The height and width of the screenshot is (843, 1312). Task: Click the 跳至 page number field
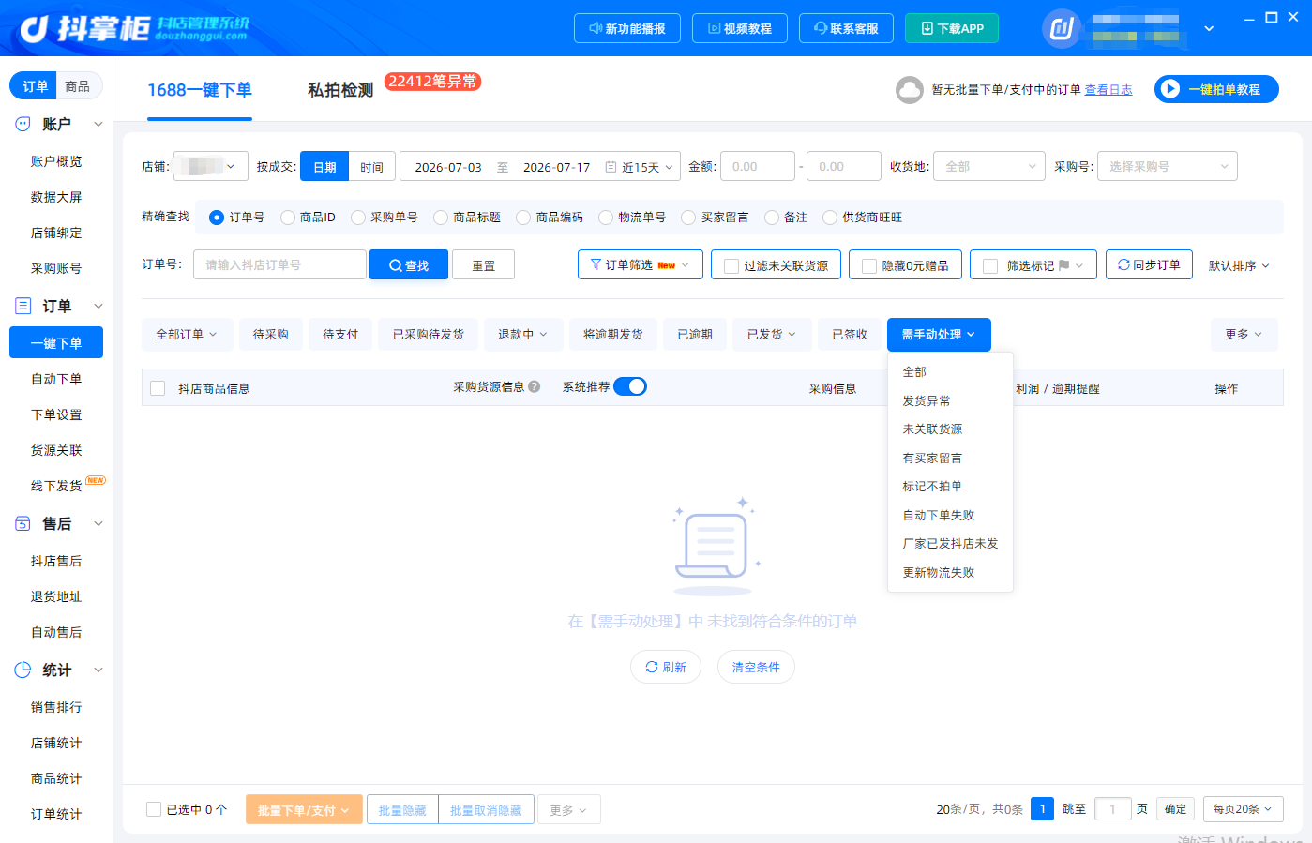point(1113,808)
